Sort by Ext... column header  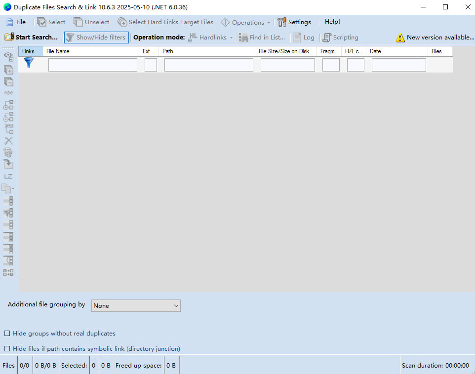coord(149,51)
